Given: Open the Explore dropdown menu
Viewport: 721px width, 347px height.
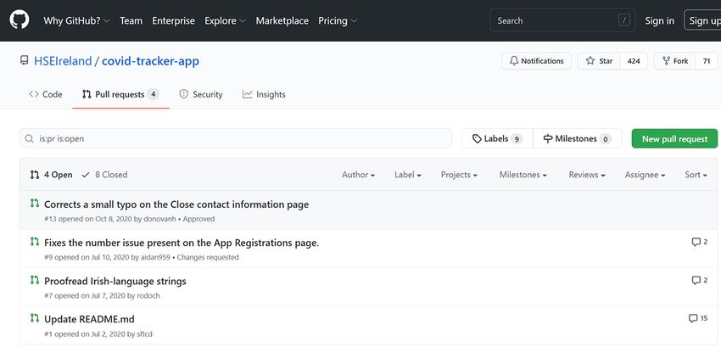Looking at the screenshot, I should coord(226,20).
